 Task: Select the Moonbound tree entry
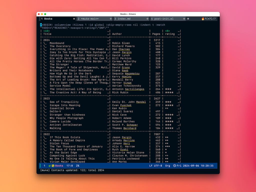coord(57,43)
